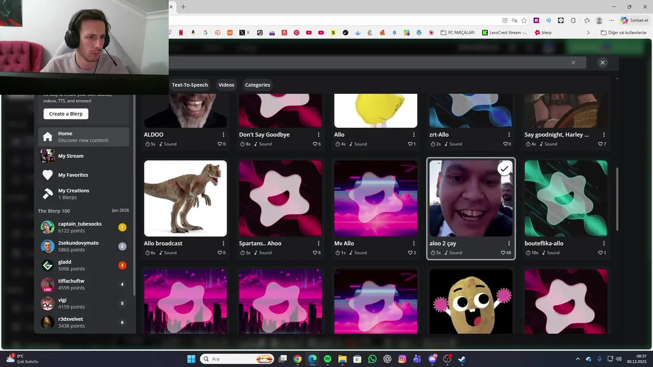Show hidden system tray icons
The width and height of the screenshot is (653, 367).
[x=577, y=359]
